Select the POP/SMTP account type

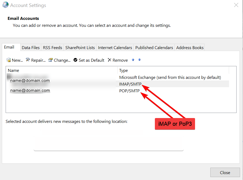coord(129,91)
